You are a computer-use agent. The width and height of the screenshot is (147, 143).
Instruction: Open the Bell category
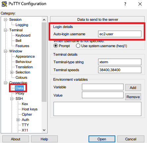click(18, 41)
